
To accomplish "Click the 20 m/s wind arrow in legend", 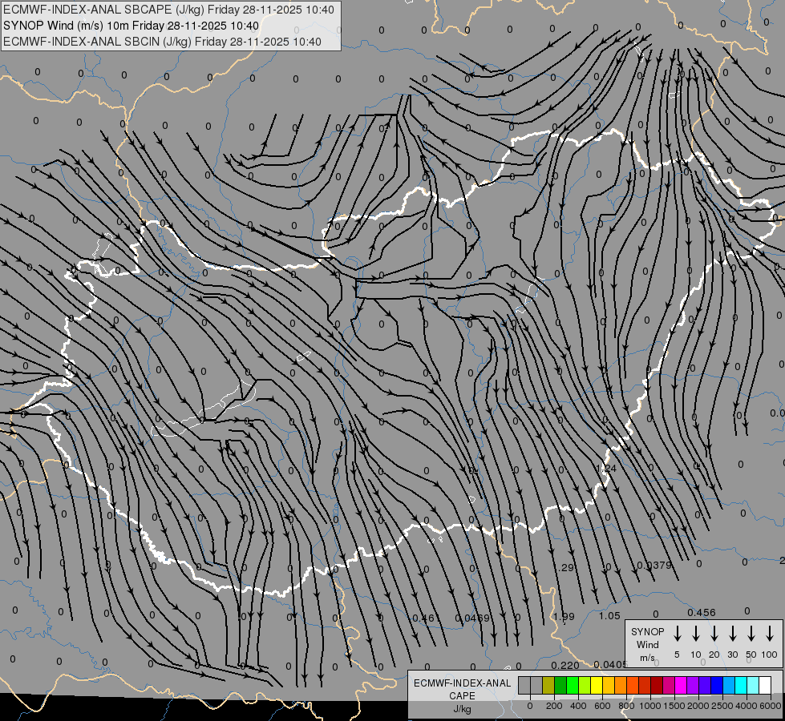I will tap(714, 634).
